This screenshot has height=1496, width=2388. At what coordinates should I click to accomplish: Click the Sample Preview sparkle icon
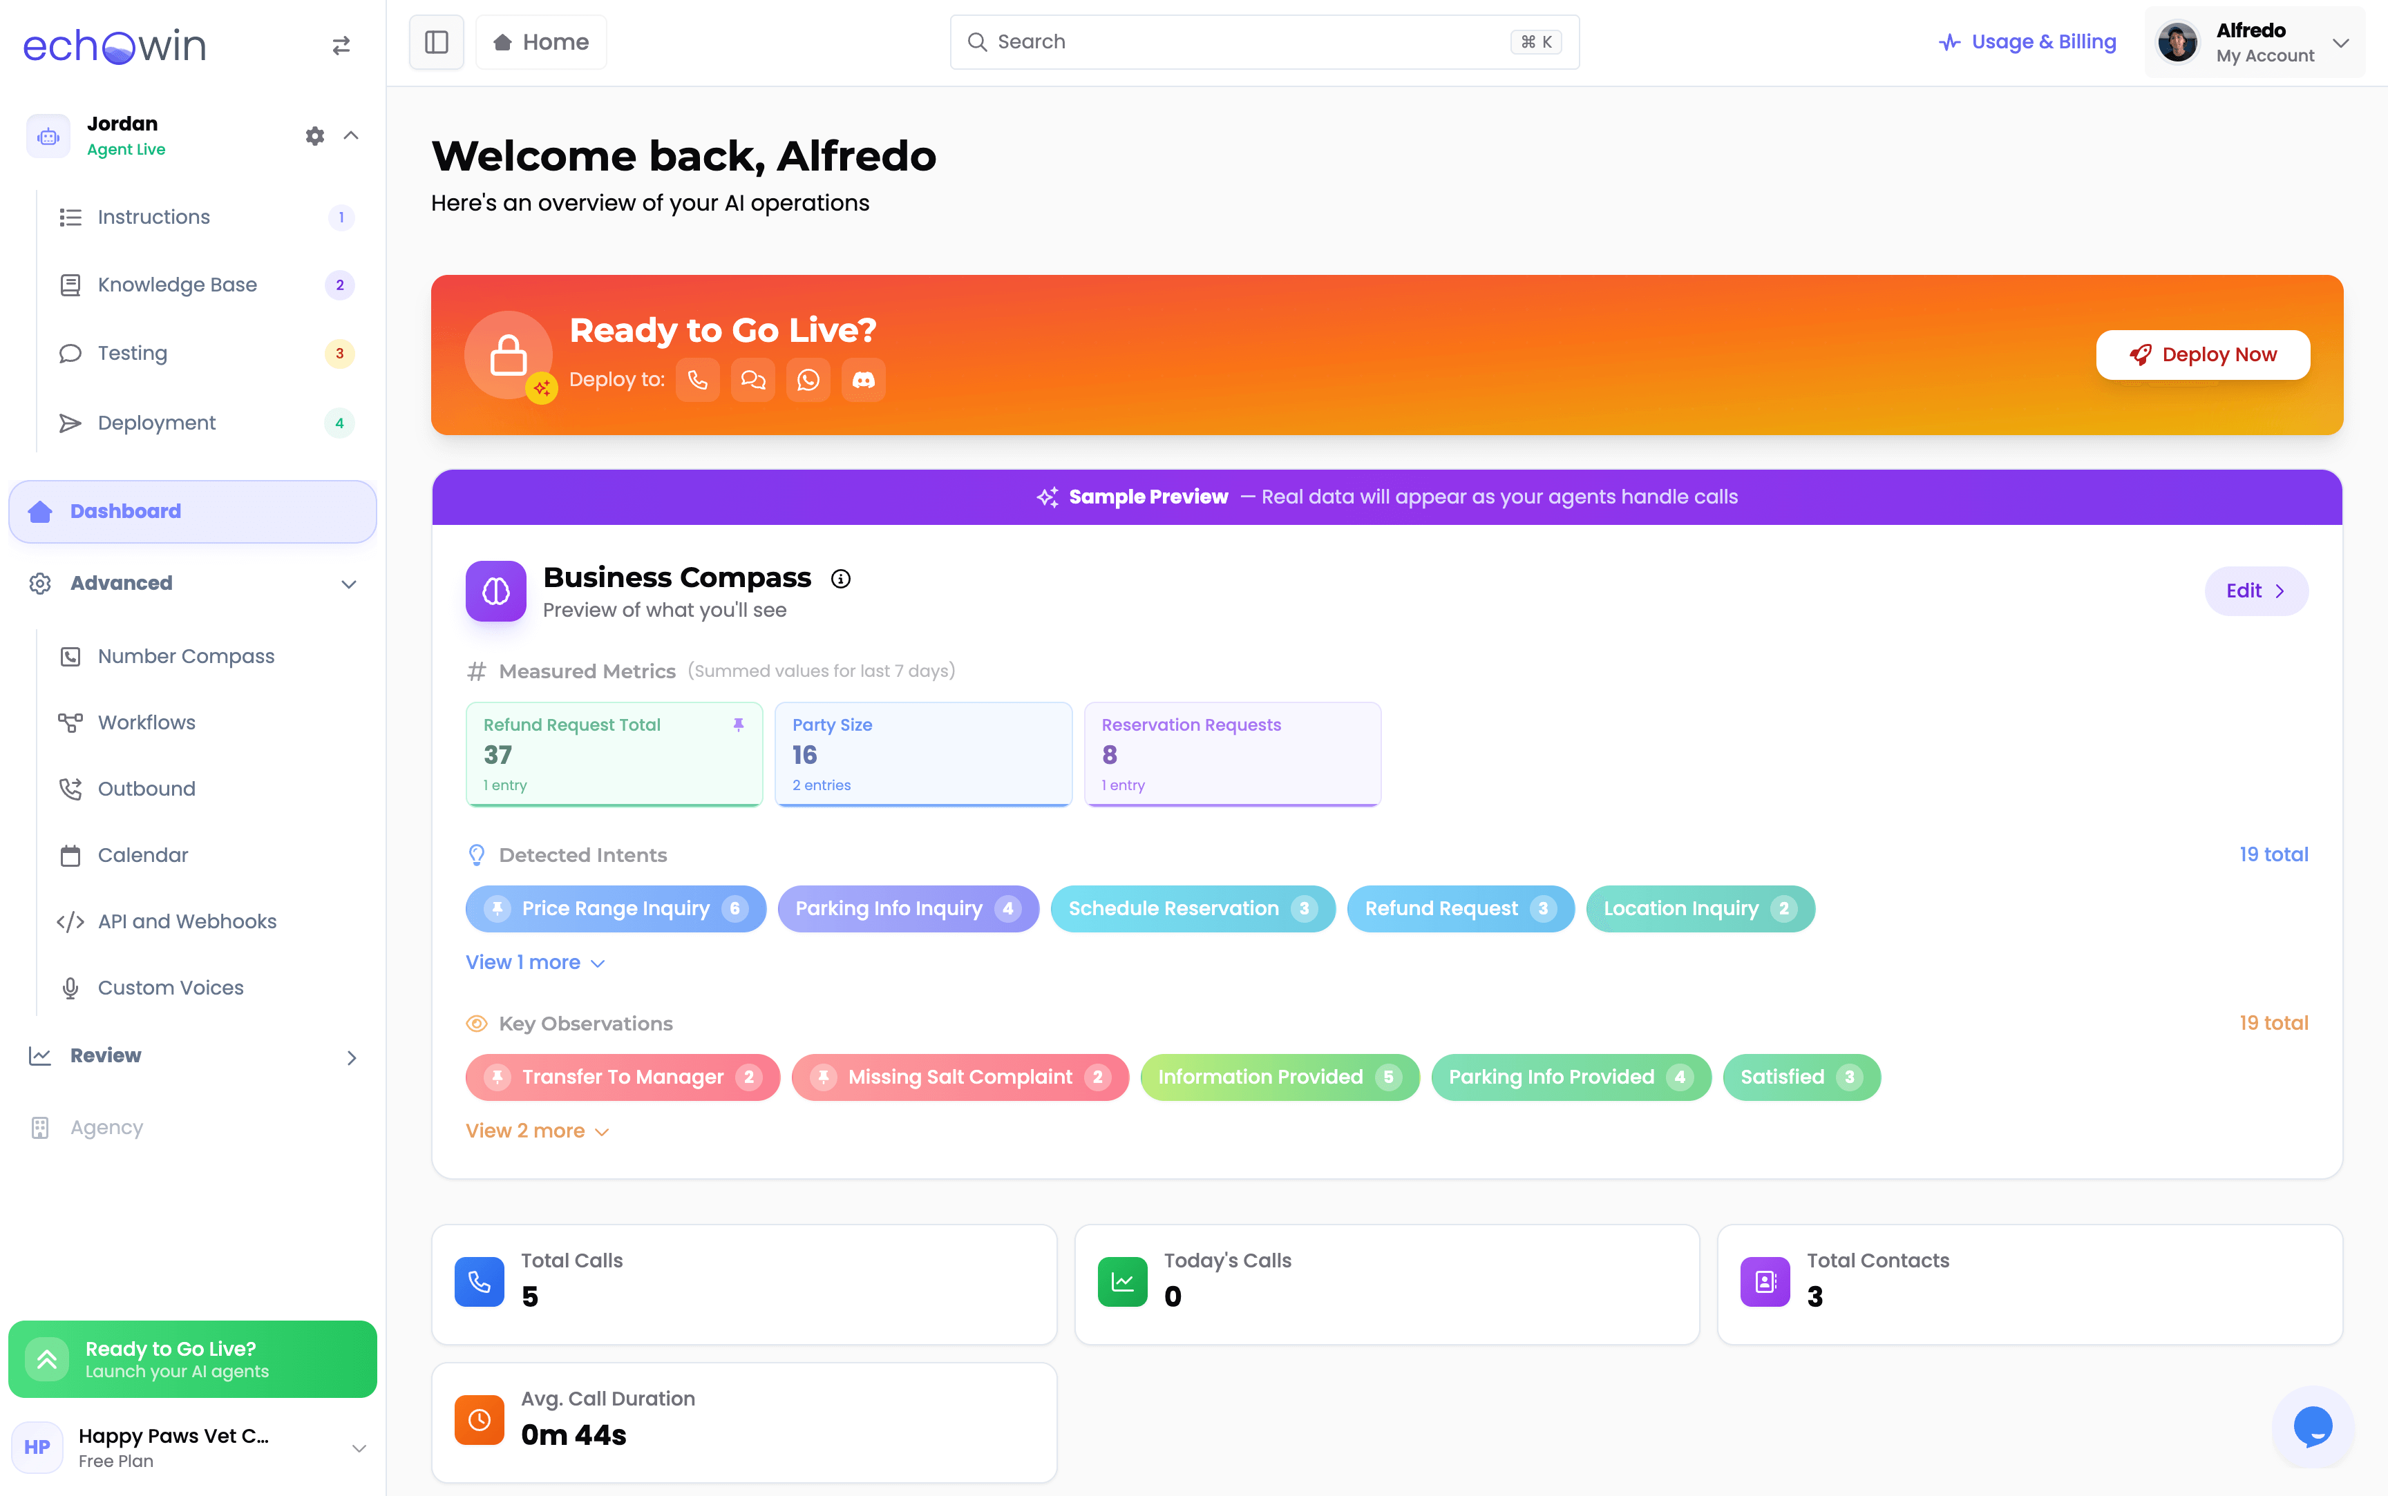coord(1047,497)
